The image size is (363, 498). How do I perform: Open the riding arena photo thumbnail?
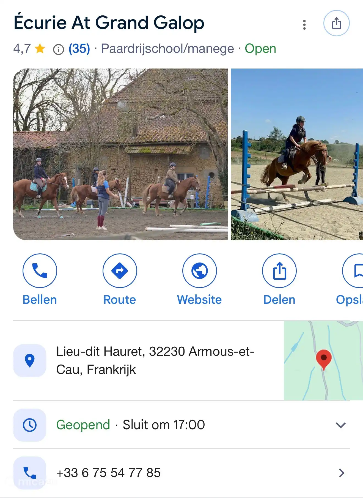[120, 154]
